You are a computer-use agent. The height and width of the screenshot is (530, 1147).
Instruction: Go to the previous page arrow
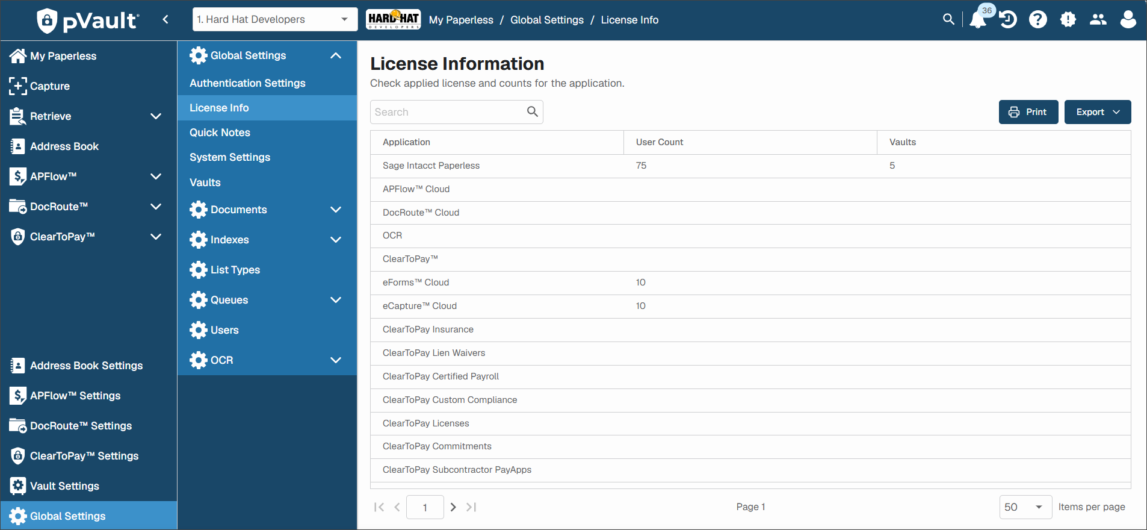click(x=397, y=507)
